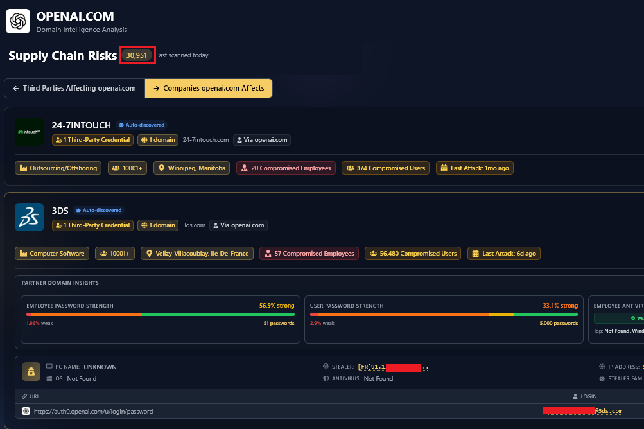Click the User Password Strength bar
The width and height of the screenshot is (644, 429).
[444, 314]
